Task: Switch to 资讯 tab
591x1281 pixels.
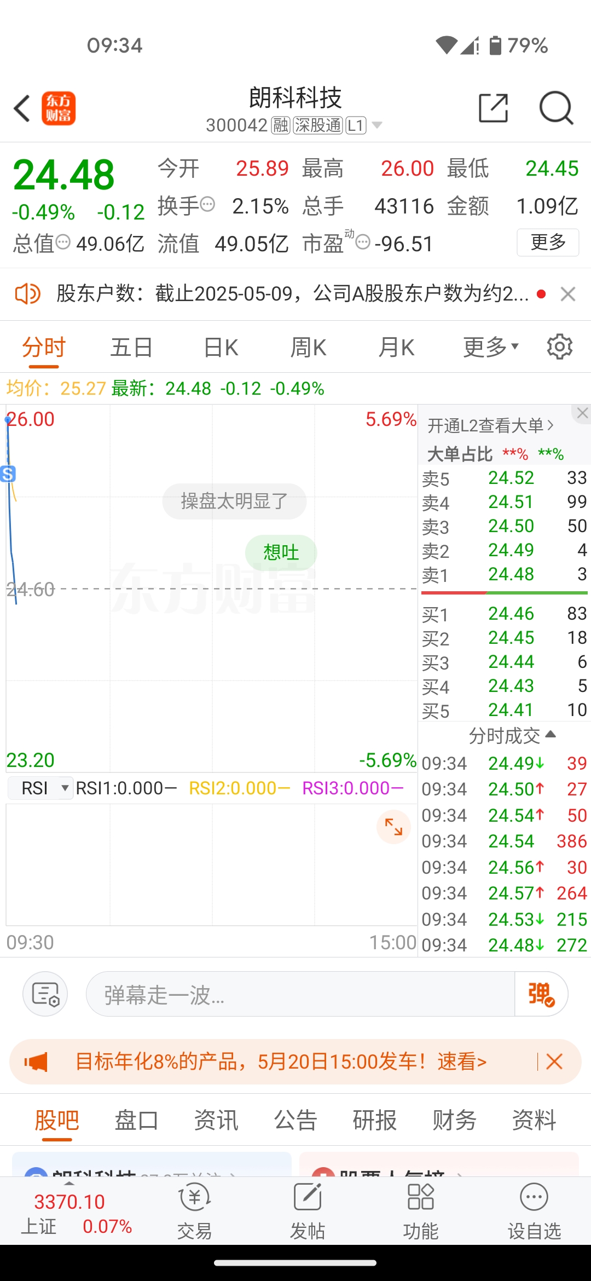Action: pos(216,1120)
